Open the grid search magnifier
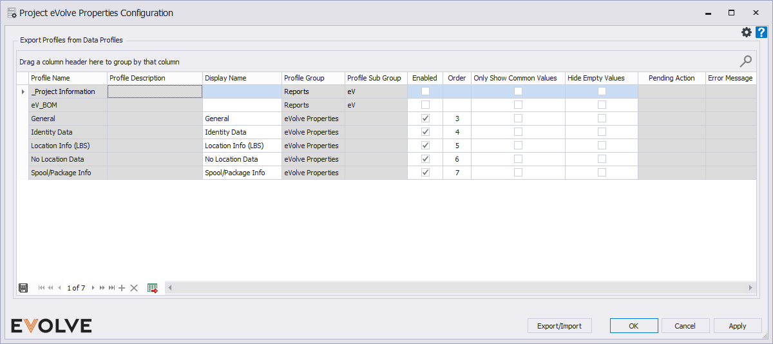 [745, 61]
